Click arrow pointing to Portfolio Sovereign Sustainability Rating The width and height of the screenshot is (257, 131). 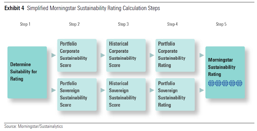[152, 90]
